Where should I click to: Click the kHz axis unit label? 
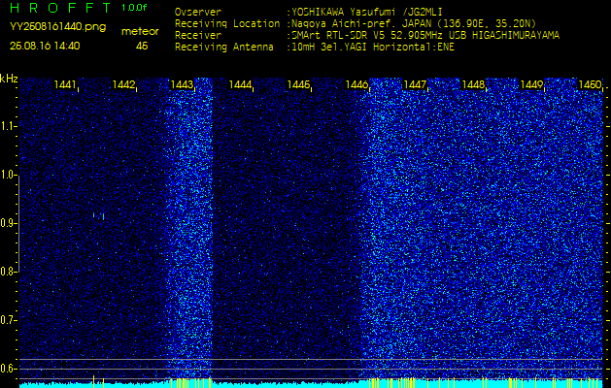click(x=9, y=79)
